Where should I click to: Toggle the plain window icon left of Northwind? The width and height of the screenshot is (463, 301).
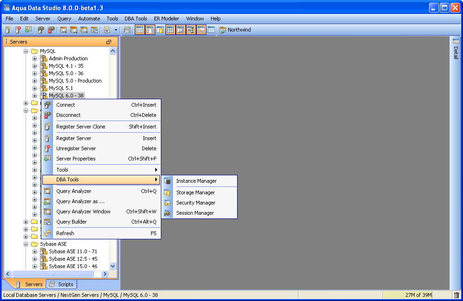211,30
